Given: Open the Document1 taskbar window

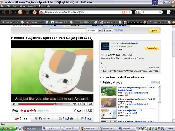Looking at the screenshot, I should point(126,129).
